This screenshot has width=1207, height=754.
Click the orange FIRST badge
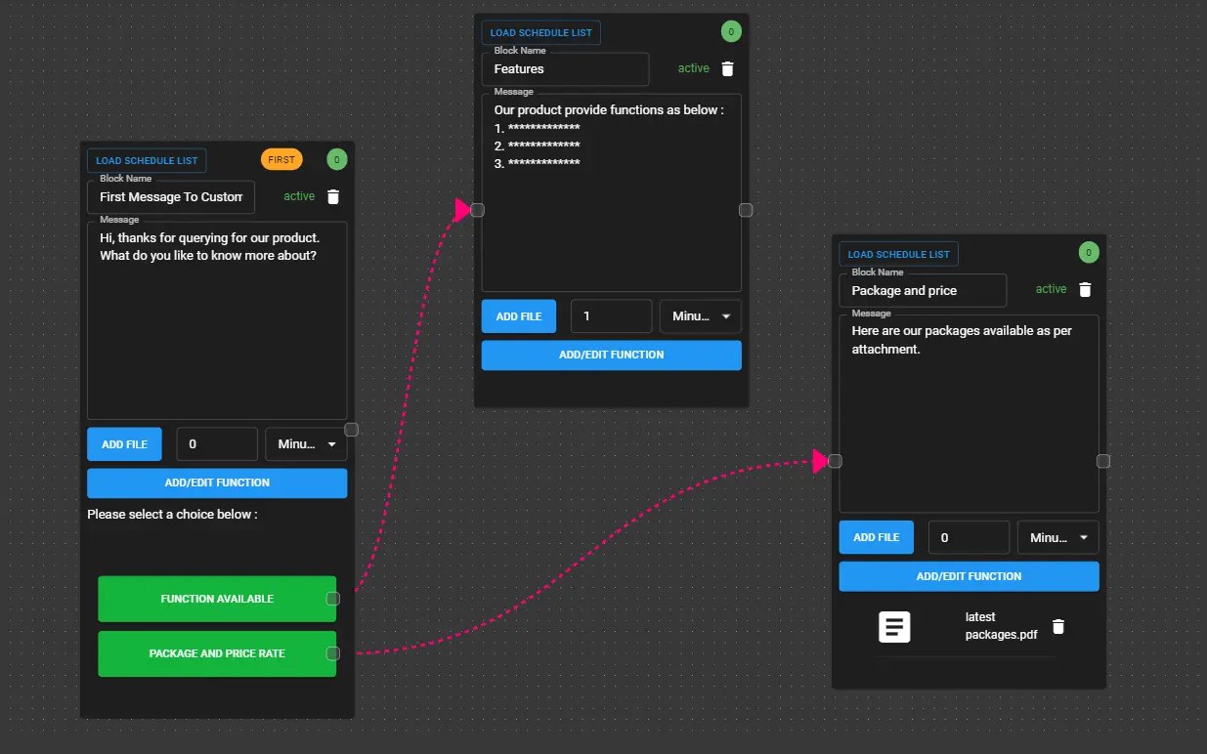coord(281,159)
